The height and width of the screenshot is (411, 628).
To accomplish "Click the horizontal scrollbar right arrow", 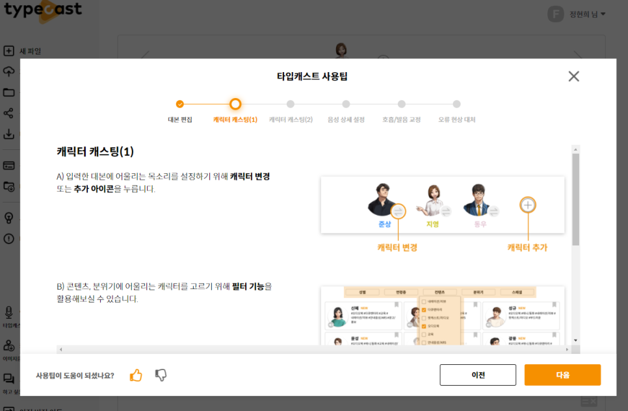I will coord(567,349).
